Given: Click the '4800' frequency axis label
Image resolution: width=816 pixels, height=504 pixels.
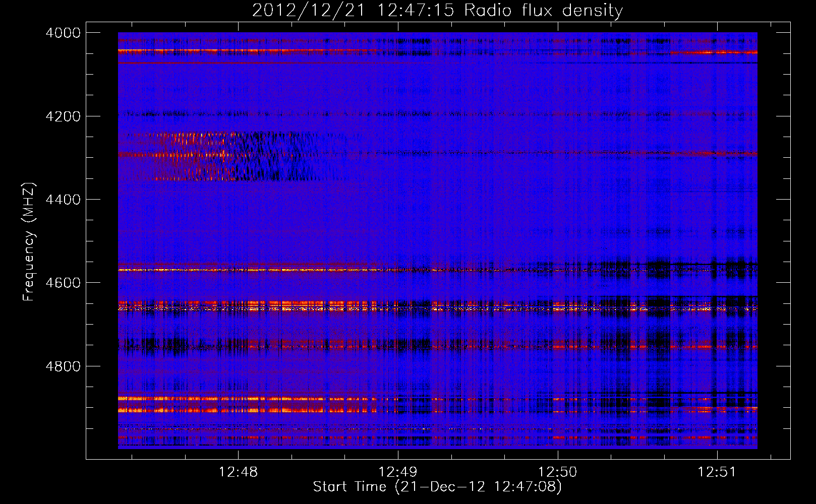Looking at the screenshot, I should point(63,366).
